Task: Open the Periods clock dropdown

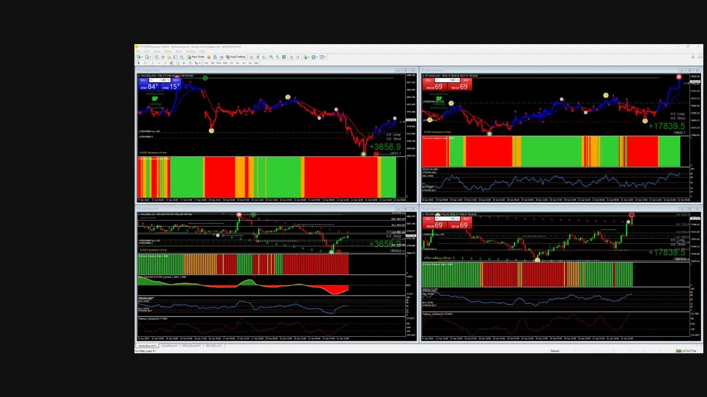Action: pos(315,57)
